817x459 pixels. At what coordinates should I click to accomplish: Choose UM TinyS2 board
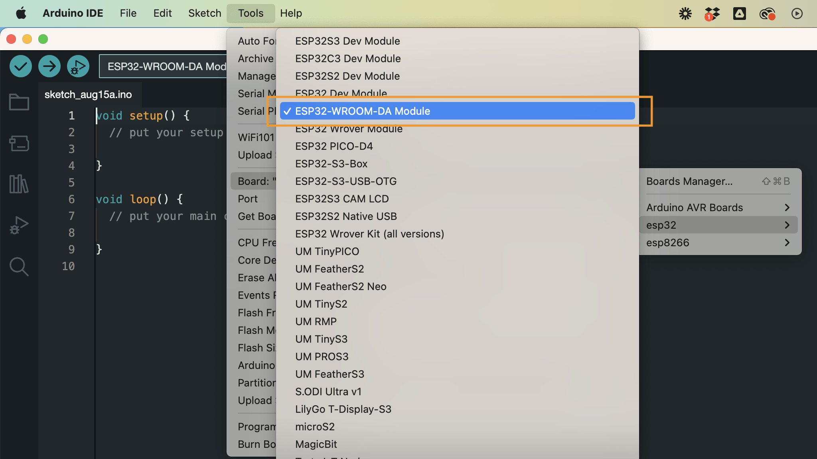(x=457, y=304)
